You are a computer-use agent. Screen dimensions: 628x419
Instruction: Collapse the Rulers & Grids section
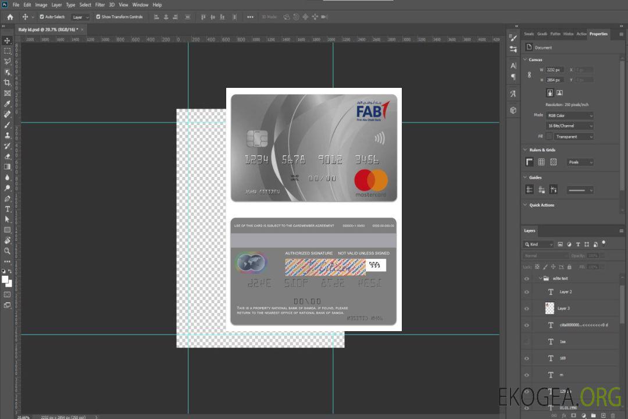(x=525, y=150)
